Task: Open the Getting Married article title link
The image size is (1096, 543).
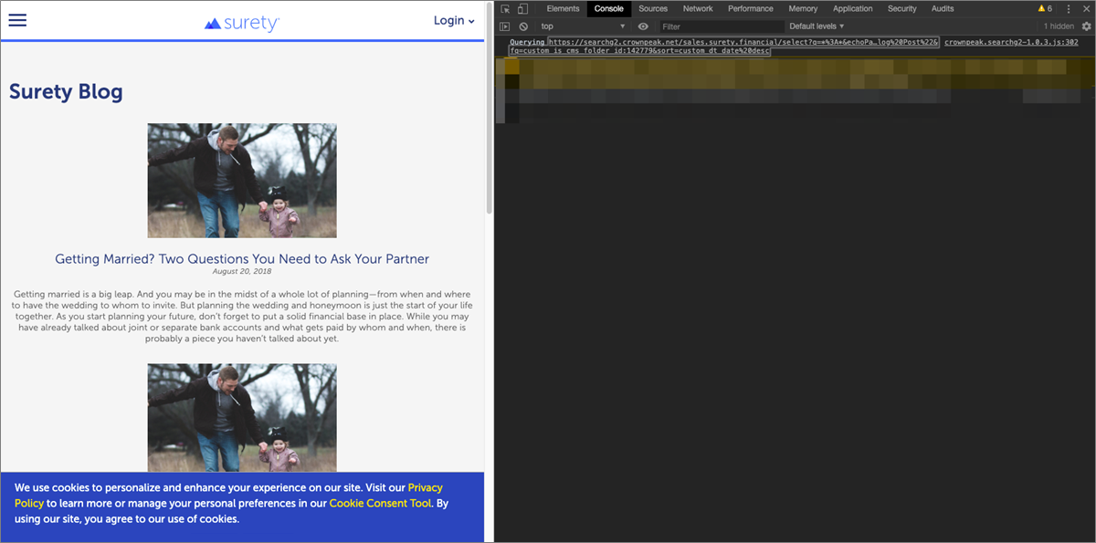Action: (242, 259)
